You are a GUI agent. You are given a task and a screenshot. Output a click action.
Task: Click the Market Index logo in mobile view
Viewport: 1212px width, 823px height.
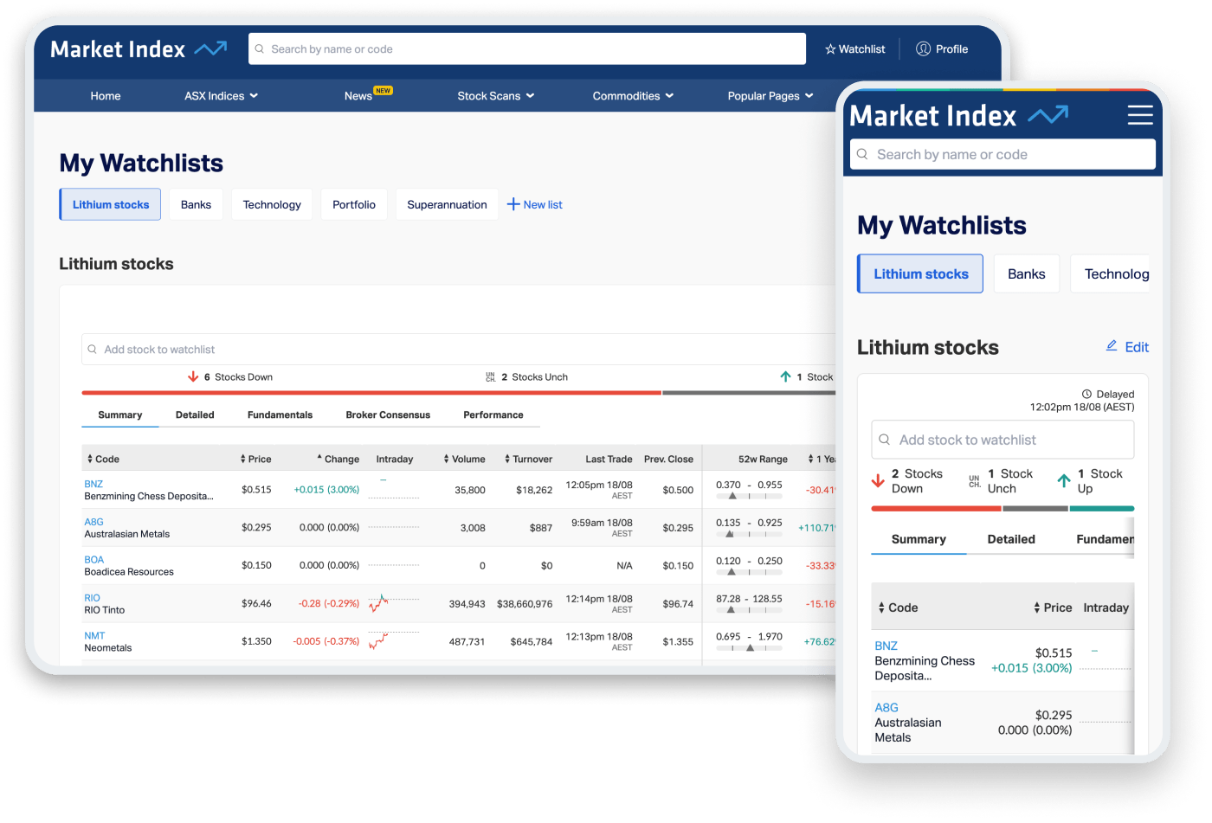point(958,115)
